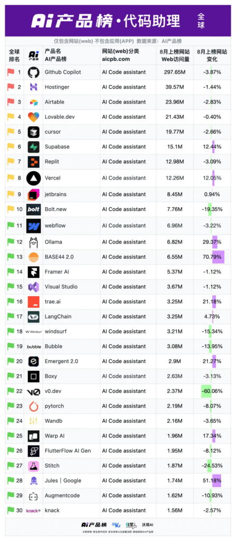Select the 全球 label in the banner

(x=202, y=21)
